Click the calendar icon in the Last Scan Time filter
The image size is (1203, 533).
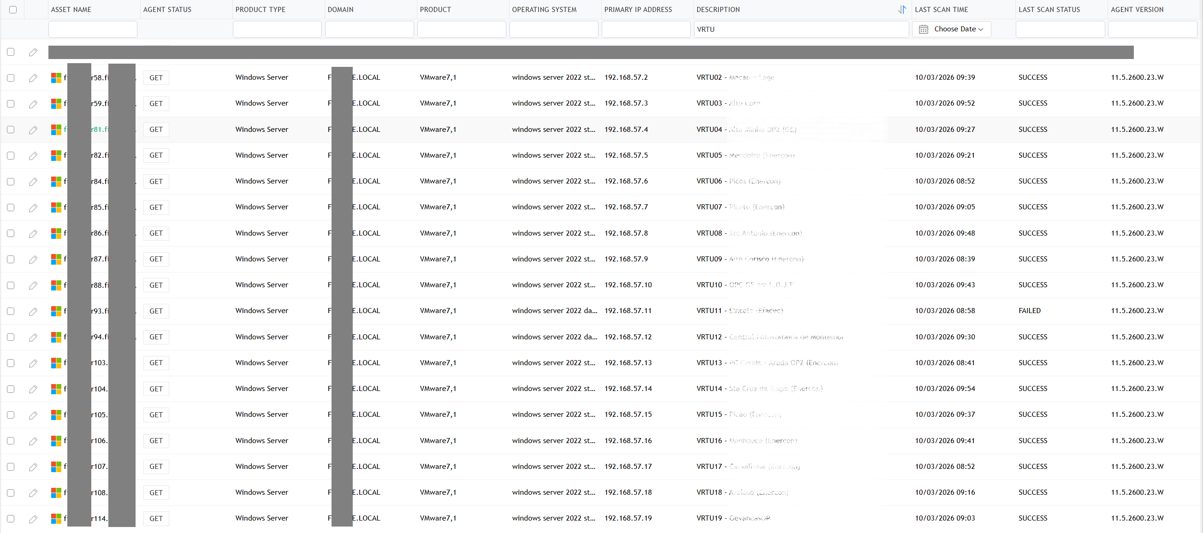tap(923, 30)
